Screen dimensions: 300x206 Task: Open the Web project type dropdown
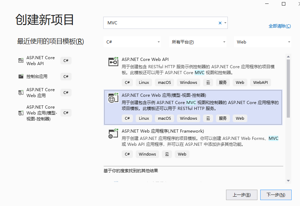tap(263, 42)
